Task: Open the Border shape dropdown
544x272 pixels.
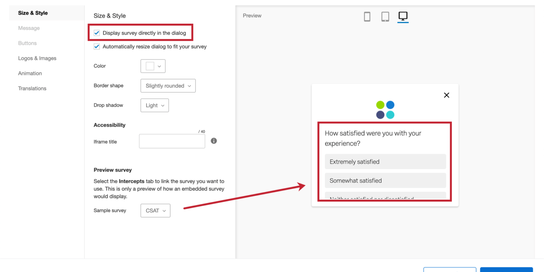Action: tap(168, 85)
